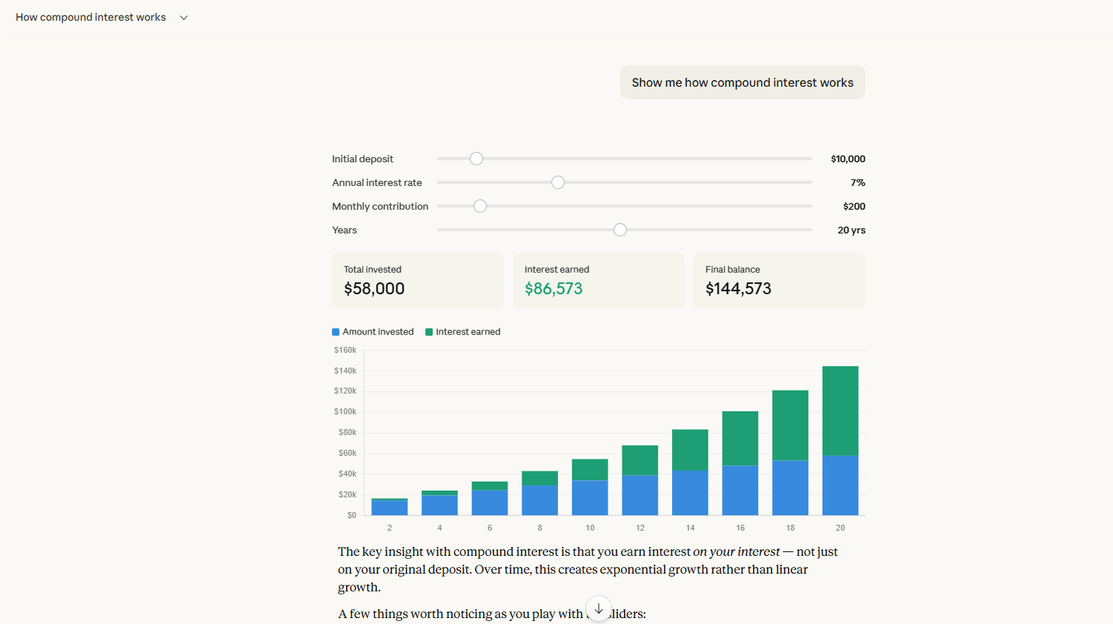Click the Years slider handle
This screenshot has width=1113, height=624.
[620, 230]
